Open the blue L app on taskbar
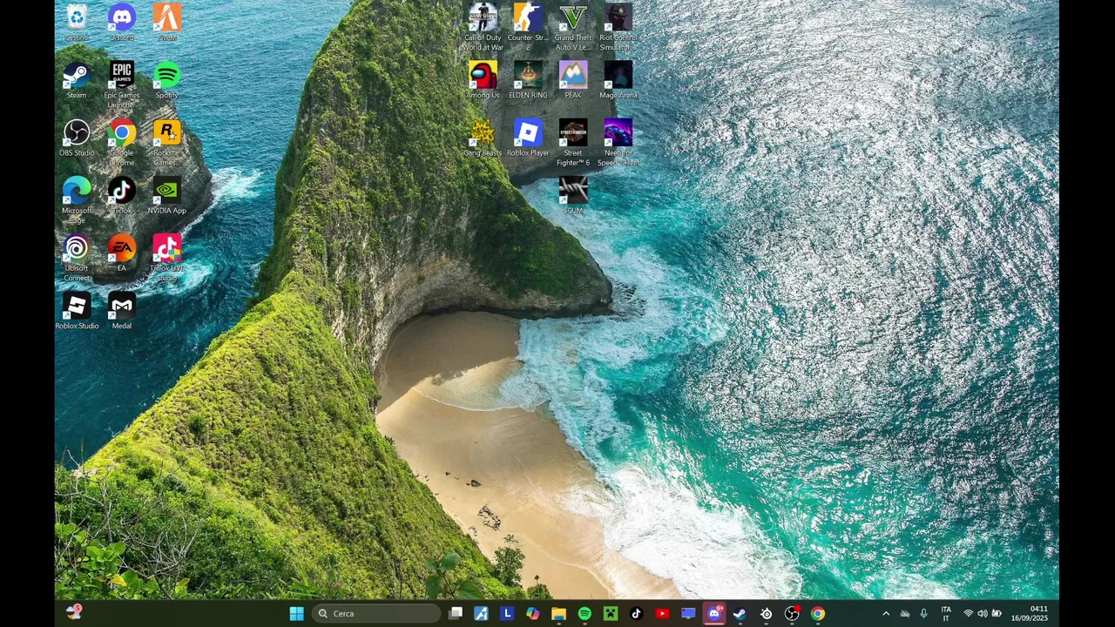Screen dimensions: 1115x627 point(507,614)
